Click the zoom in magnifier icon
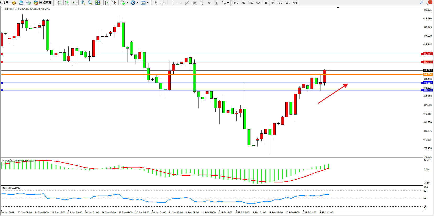This screenshot has height=216, width=434. pos(83,3)
